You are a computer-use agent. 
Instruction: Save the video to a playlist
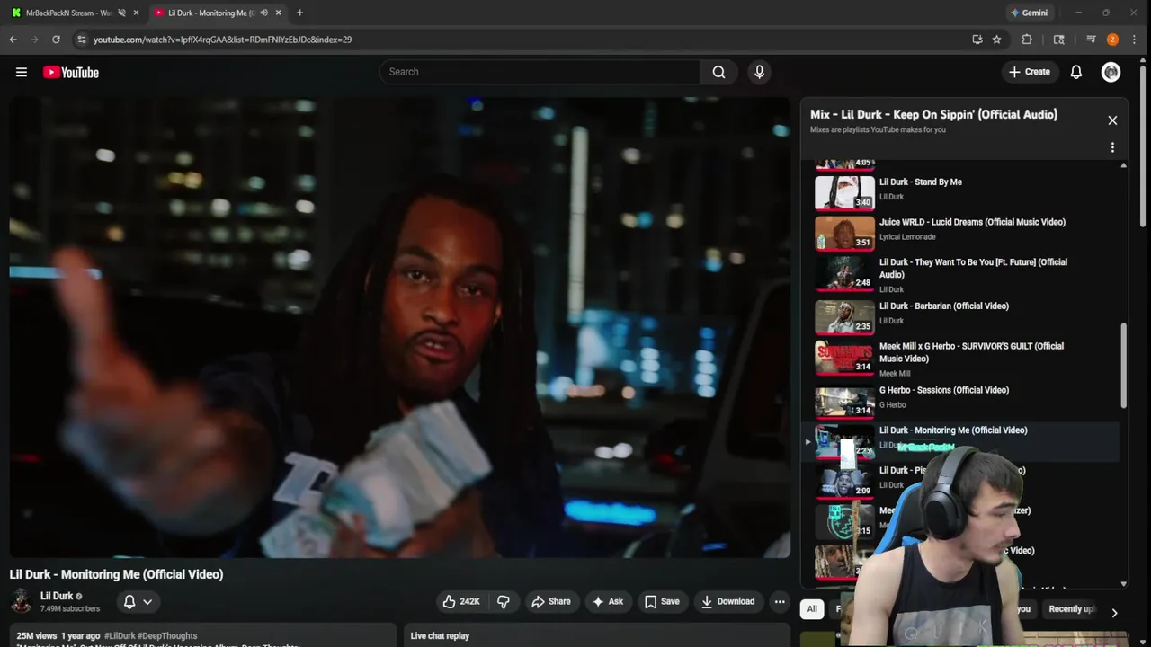click(662, 601)
